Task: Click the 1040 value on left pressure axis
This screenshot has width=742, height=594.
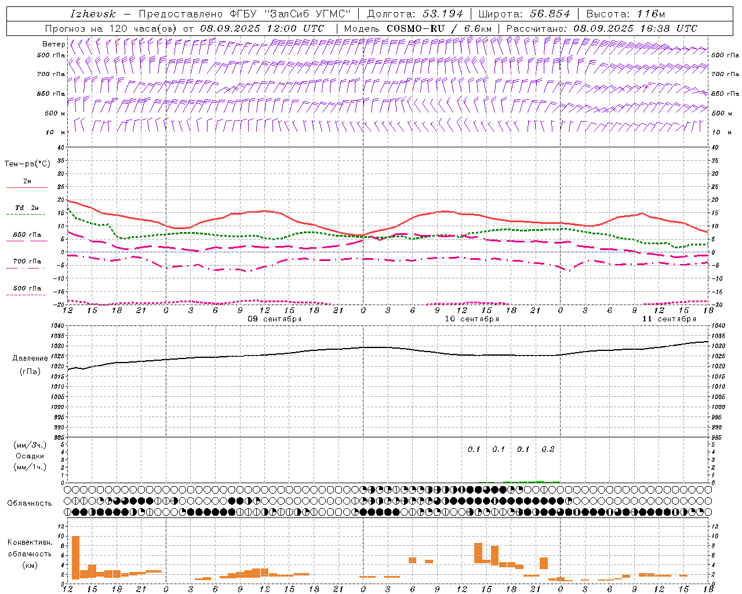Action: pyautogui.click(x=57, y=326)
